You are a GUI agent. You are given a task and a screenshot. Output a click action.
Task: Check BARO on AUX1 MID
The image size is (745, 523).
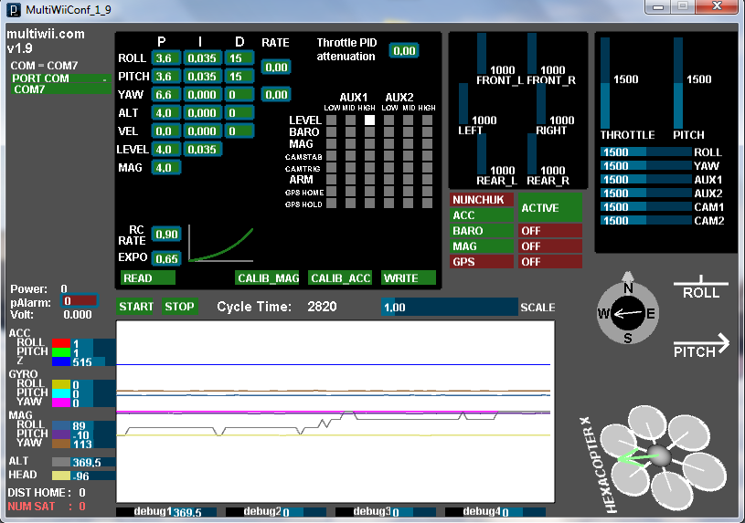pos(351,132)
